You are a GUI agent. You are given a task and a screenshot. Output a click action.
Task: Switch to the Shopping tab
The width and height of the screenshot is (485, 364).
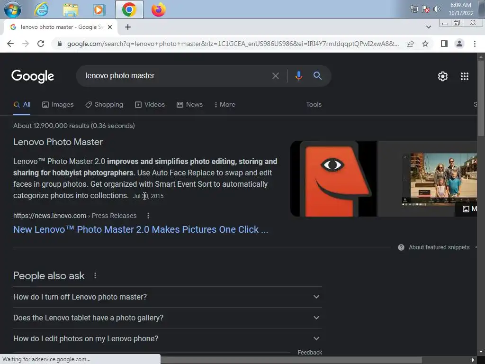[104, 105]
